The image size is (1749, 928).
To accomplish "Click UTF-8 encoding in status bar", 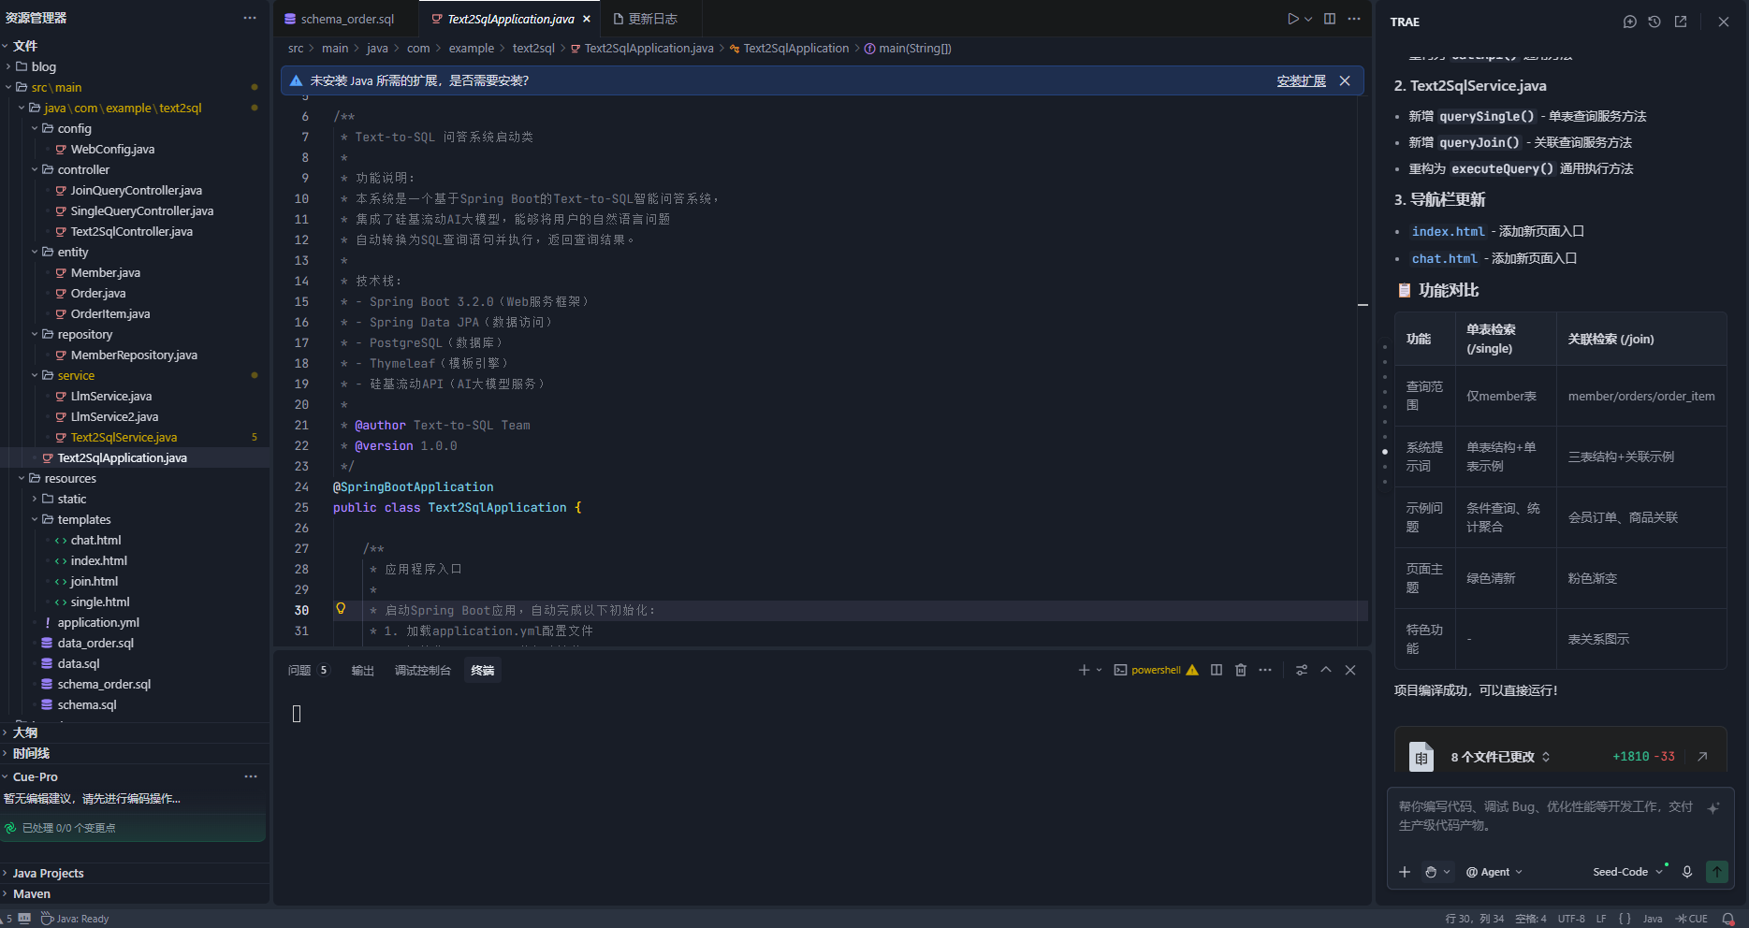I will pyautogui.click(x=1571, y=919).
